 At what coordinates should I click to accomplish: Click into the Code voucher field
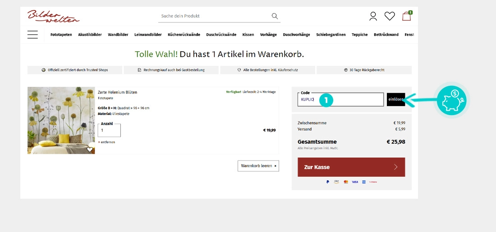click(341, 100)
